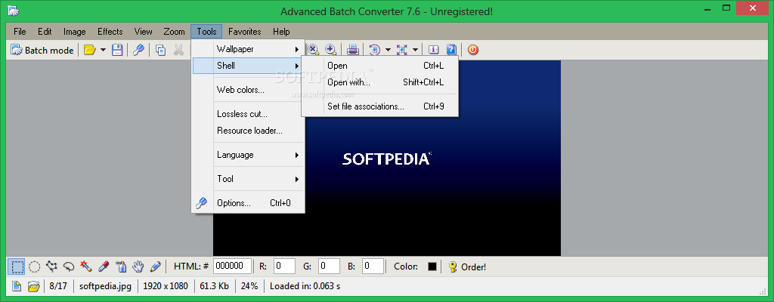Open the File menu
Viewport: 774px width, 302px height.
tap(20, 32)
